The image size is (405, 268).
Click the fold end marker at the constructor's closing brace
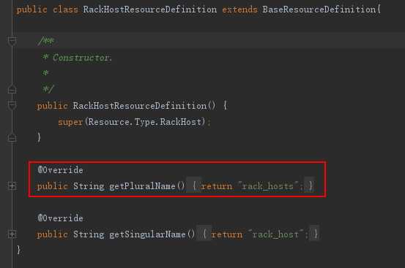(12, 137)
